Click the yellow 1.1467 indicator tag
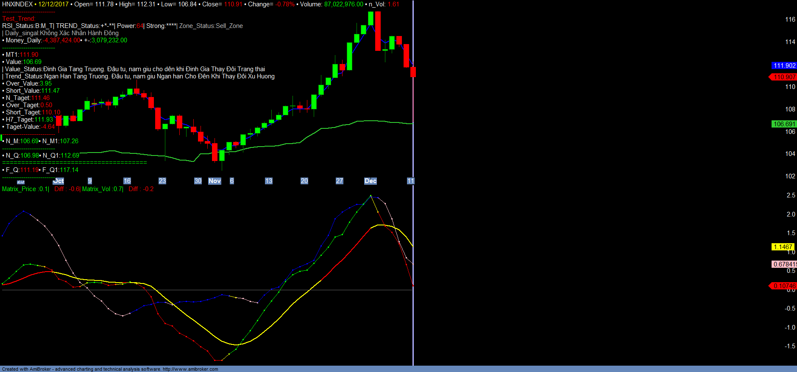 pyautogui.click(x=782, y=247)
